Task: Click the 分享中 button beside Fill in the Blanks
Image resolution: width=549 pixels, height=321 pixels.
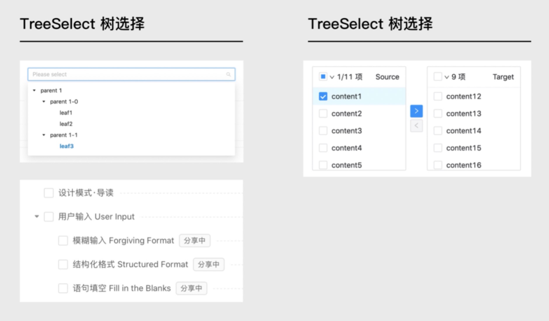Action: [x=192, y=288]
